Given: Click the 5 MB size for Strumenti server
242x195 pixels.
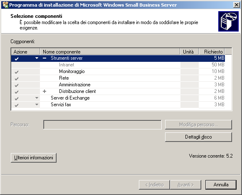Looking at the screenshot, I should pos(219,58).
